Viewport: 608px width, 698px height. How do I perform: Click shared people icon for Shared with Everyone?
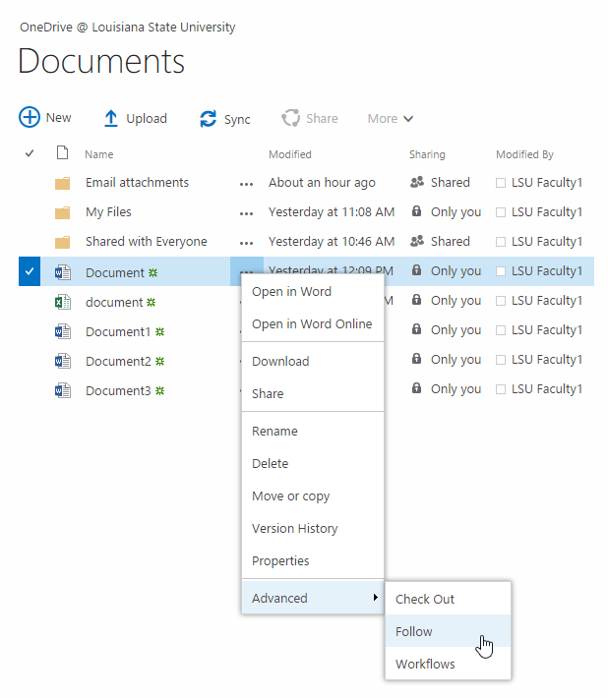pyautogui.click(x=417, y=241)
